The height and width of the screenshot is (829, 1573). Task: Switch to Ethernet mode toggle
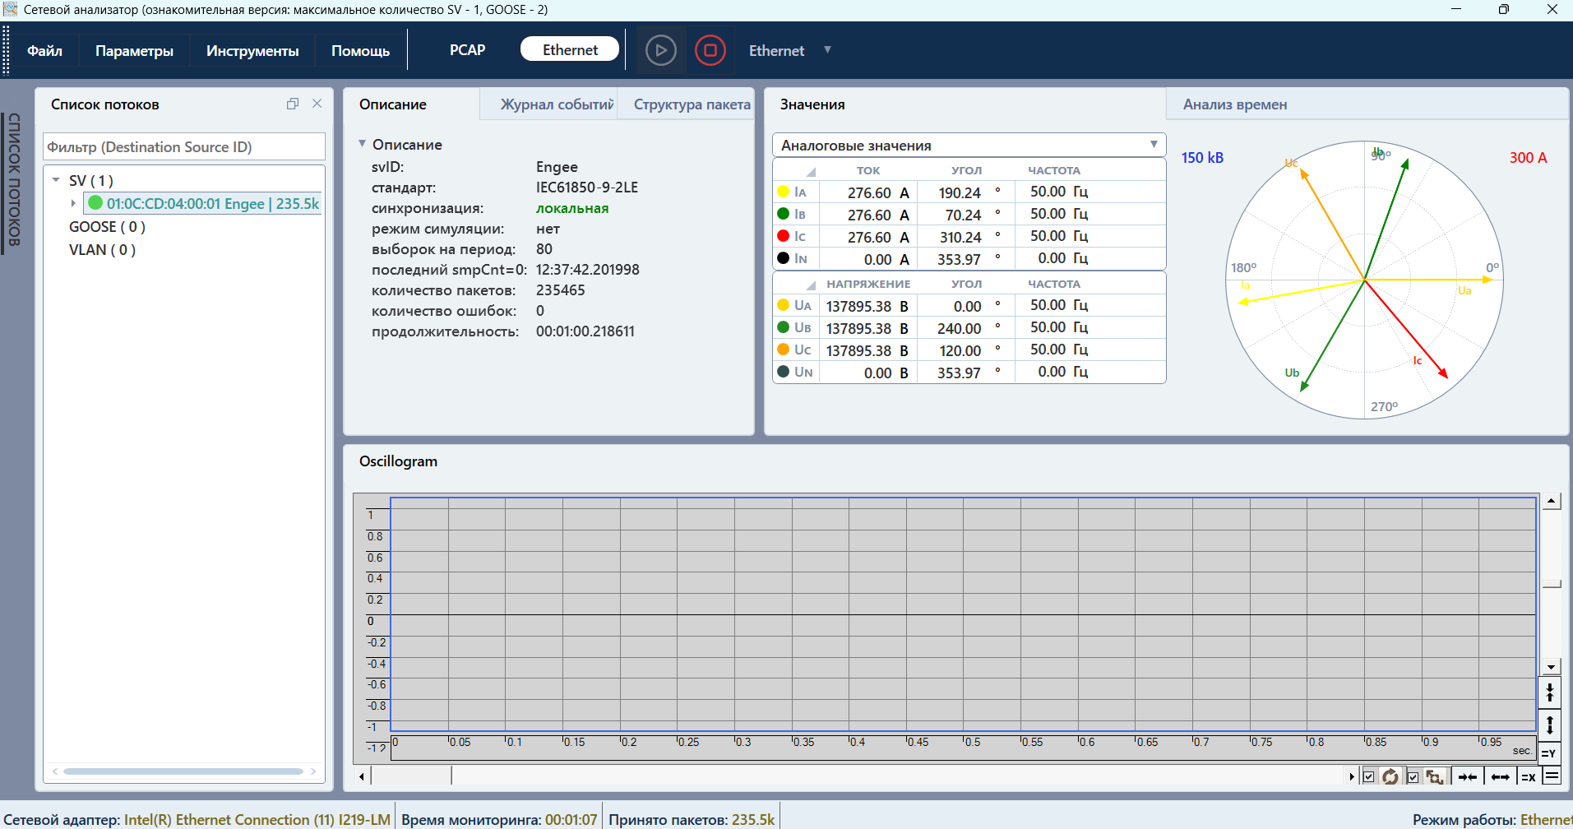[x=570, y=49]
